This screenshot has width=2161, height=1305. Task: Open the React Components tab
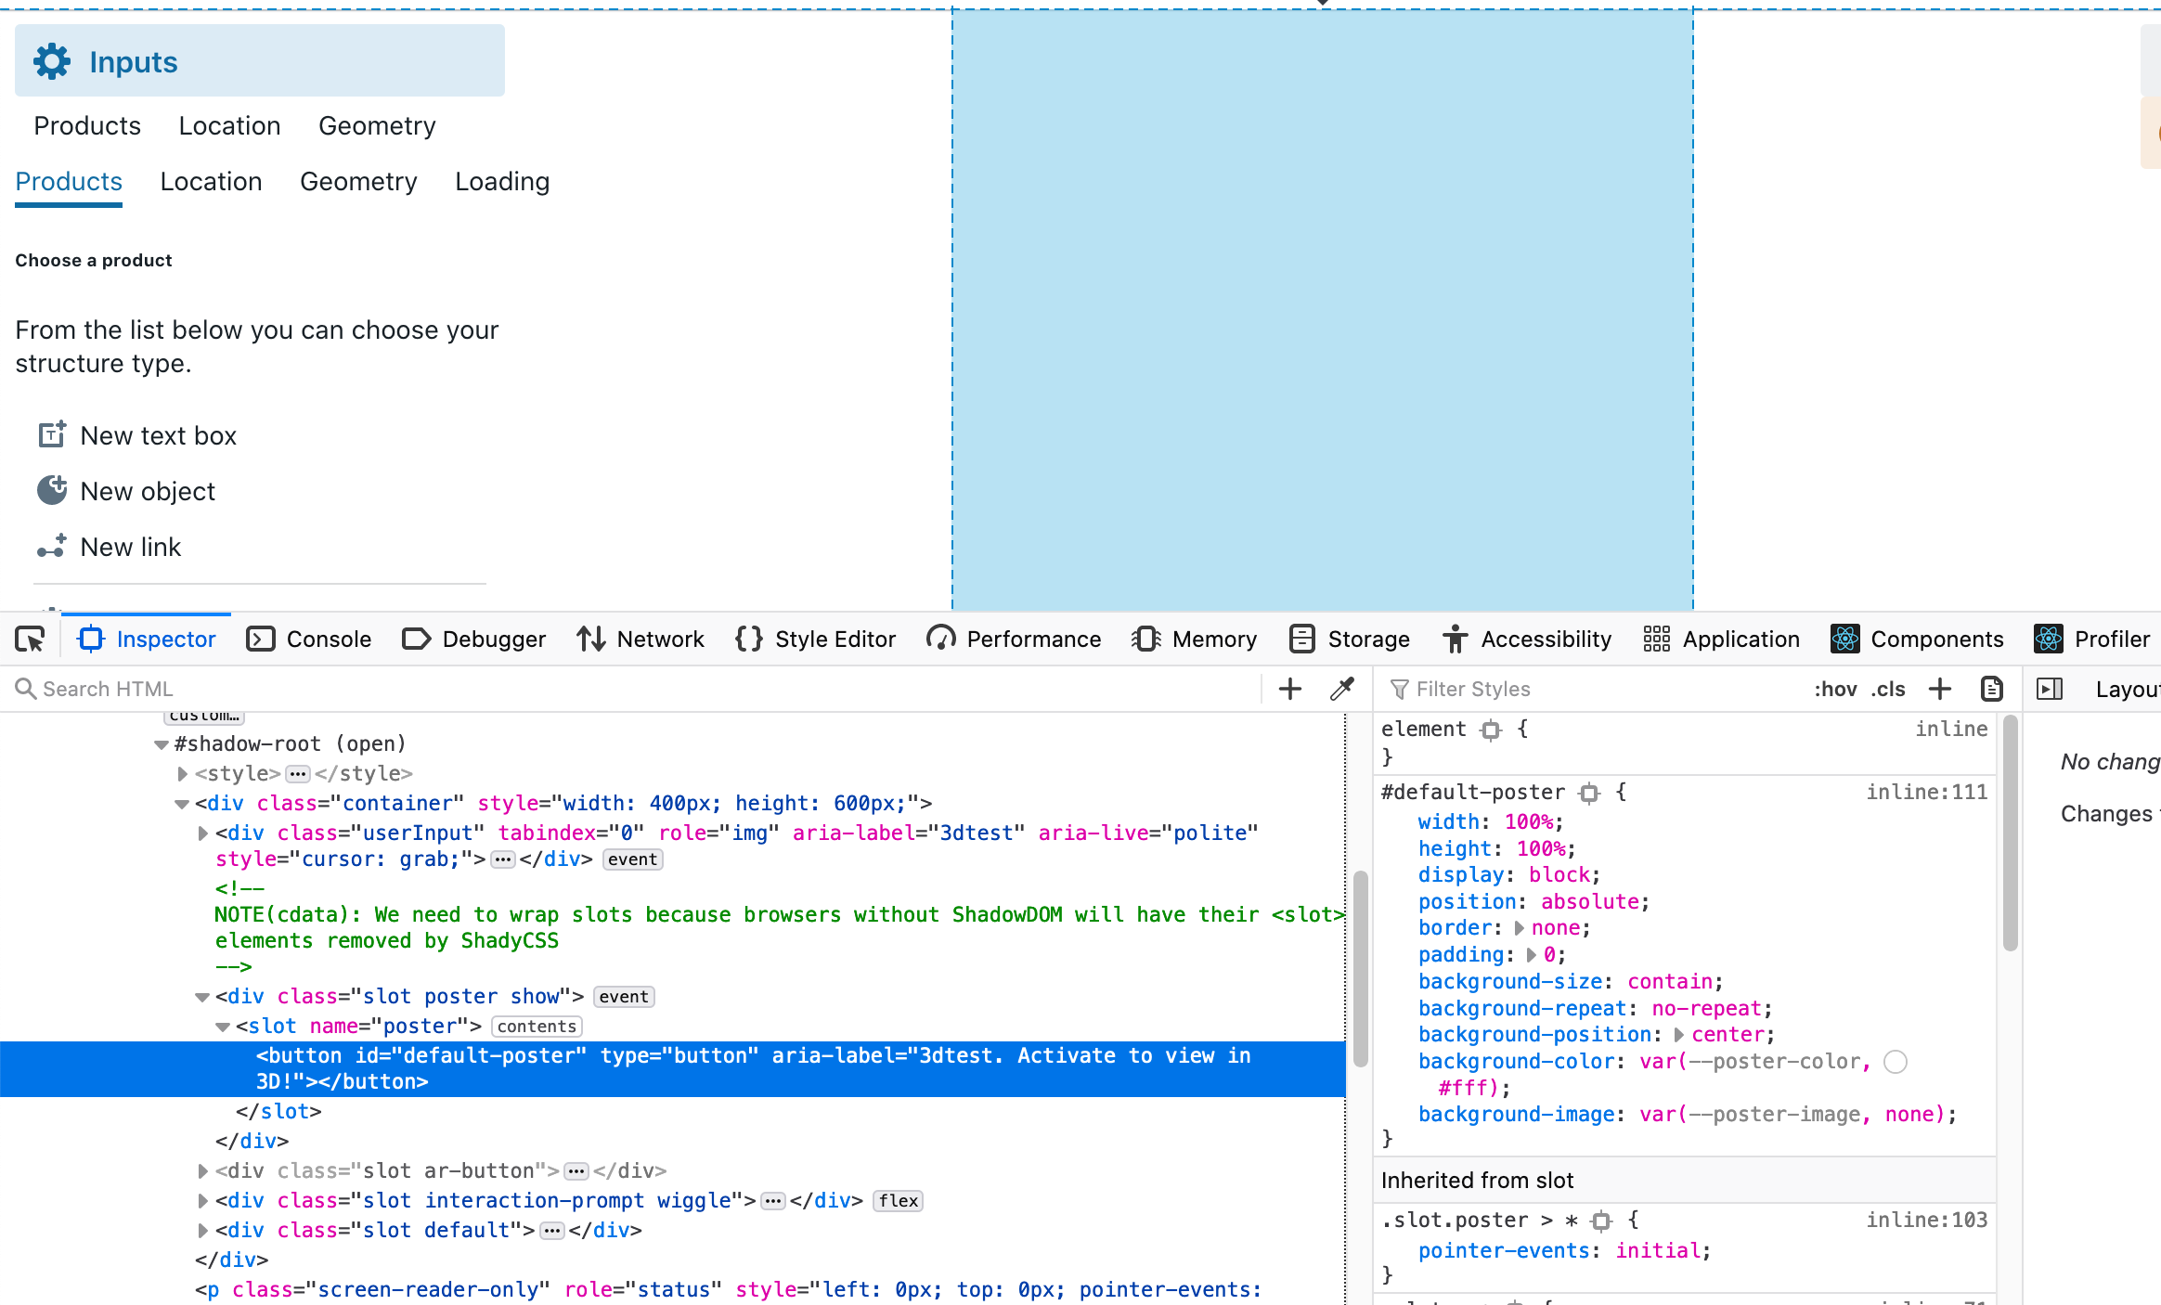tap(1917, 639)
